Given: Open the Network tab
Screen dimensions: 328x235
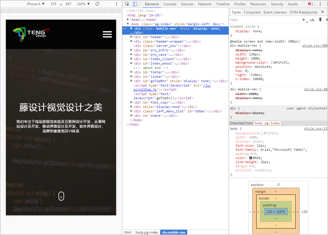Looking at the screenshot, I should (205, 4).
